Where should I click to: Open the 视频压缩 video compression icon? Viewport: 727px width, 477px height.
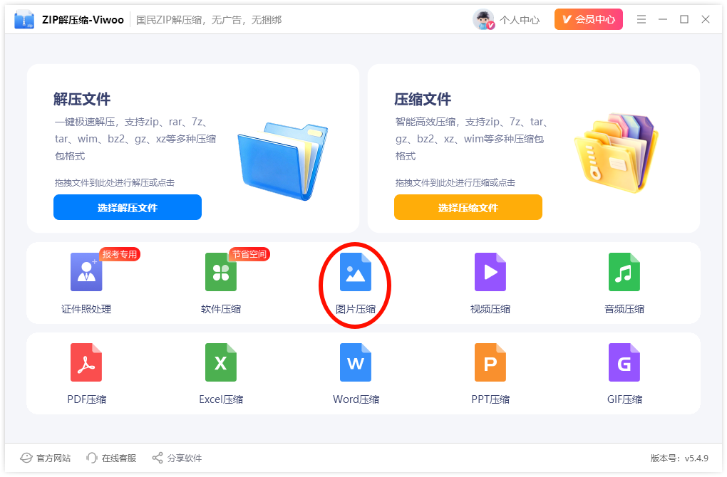point(490,272)
